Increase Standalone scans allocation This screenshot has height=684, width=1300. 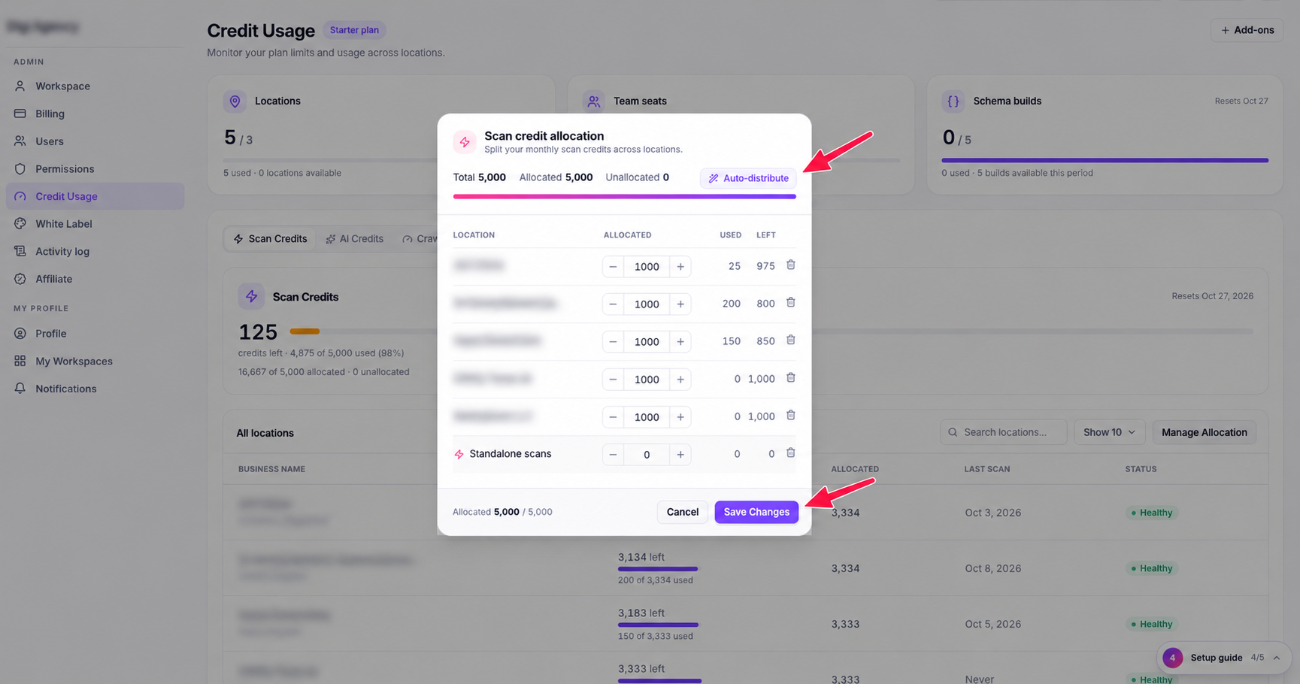click(x=680, y=455)
